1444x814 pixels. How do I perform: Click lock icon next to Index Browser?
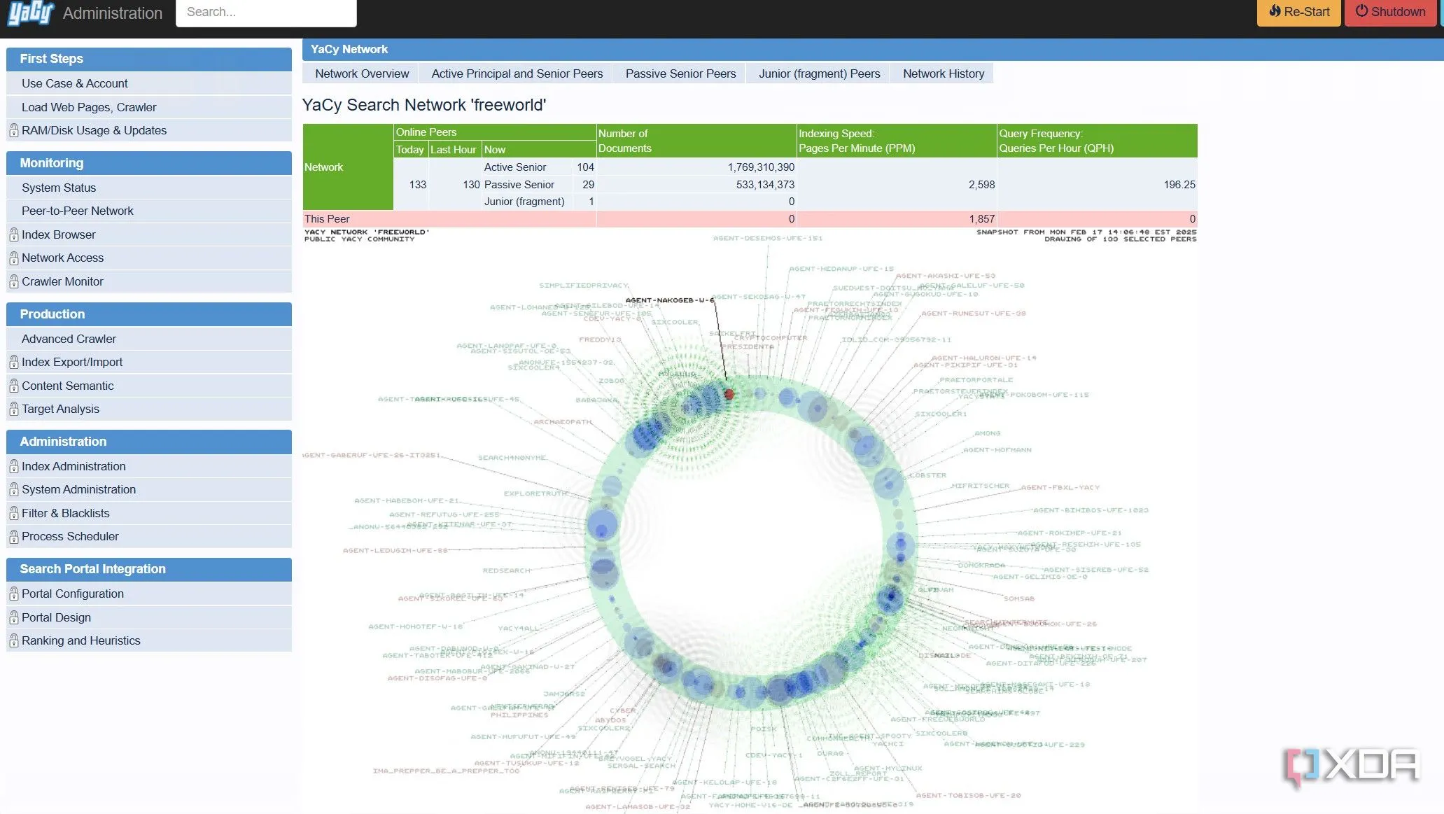[x=14, y=235]
